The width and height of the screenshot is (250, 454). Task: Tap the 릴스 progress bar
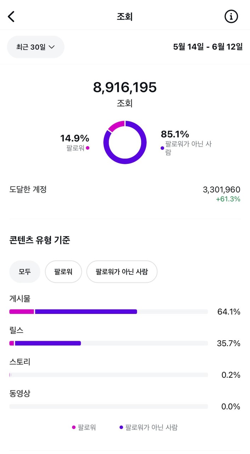108,343
